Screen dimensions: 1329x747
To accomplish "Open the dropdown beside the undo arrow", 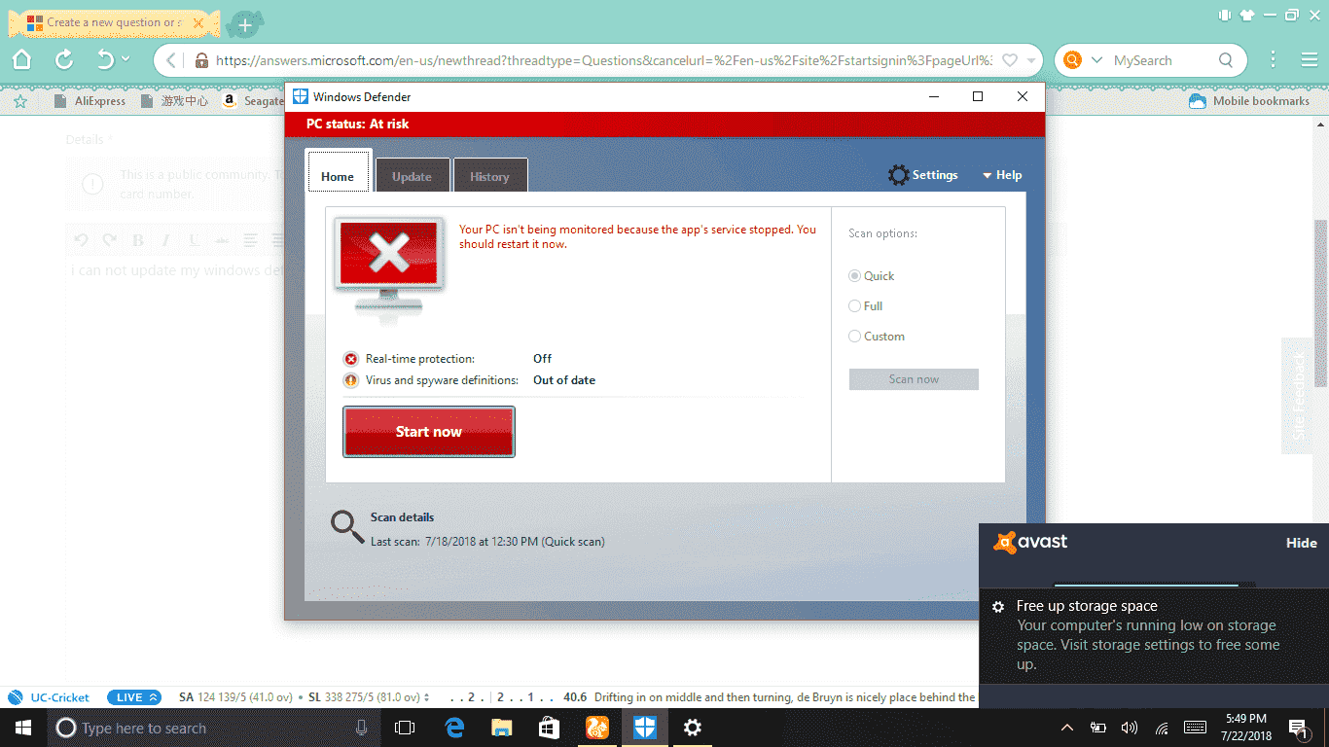I will (x=126, y=60).
